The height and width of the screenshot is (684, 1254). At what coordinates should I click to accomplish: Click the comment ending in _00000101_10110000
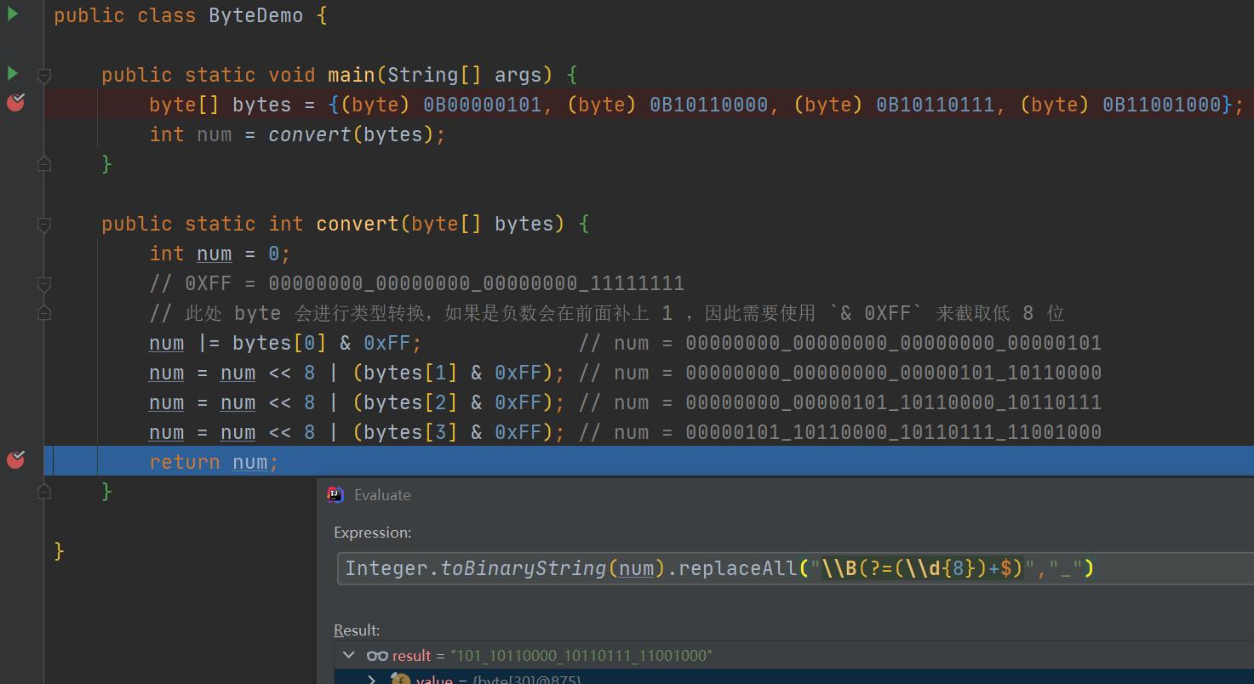coord(840,373)
